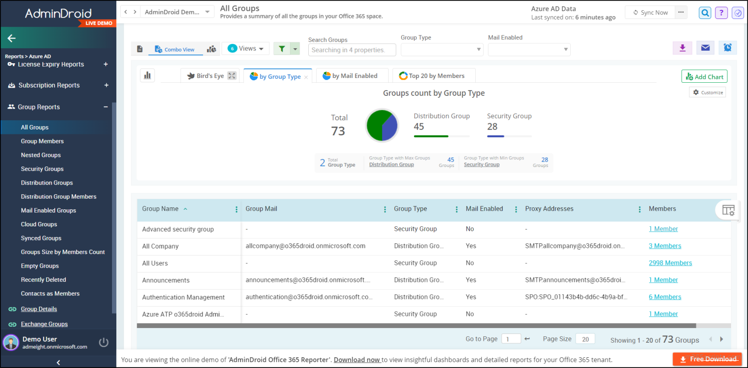The height and width of the screenshot is (368, 748).
Task: Click the column chooser icon on the table header
Action: click(x=728, y=210)
